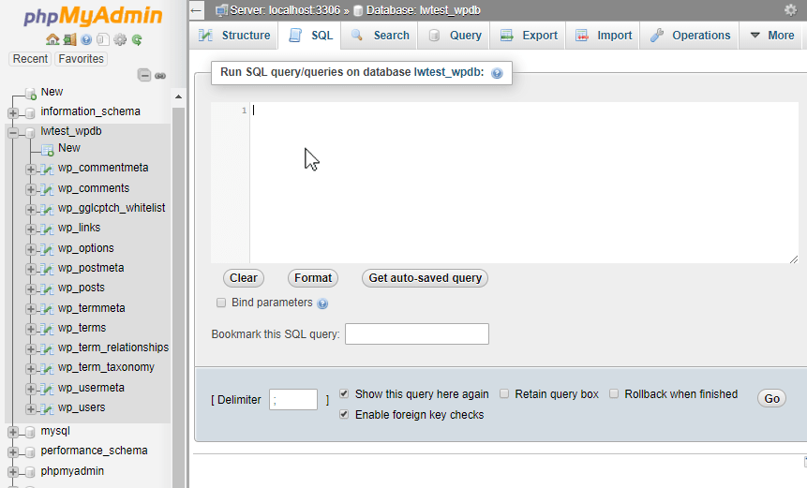Viewport: 807px width, 488px height.
Task: Click the wp_comments table icon
Action: click(x=47, y=189)
